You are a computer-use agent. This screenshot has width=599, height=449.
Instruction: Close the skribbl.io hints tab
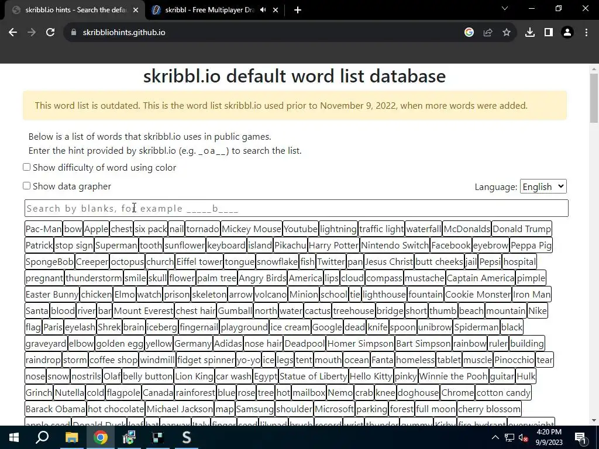(136, 10)
